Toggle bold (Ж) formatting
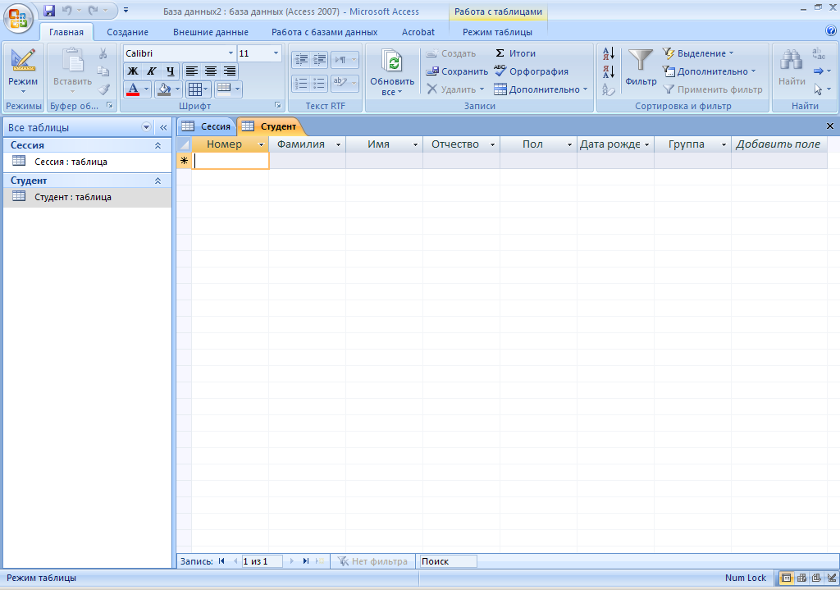The width and height of the screenshot is (840, 590). point(133,71)
